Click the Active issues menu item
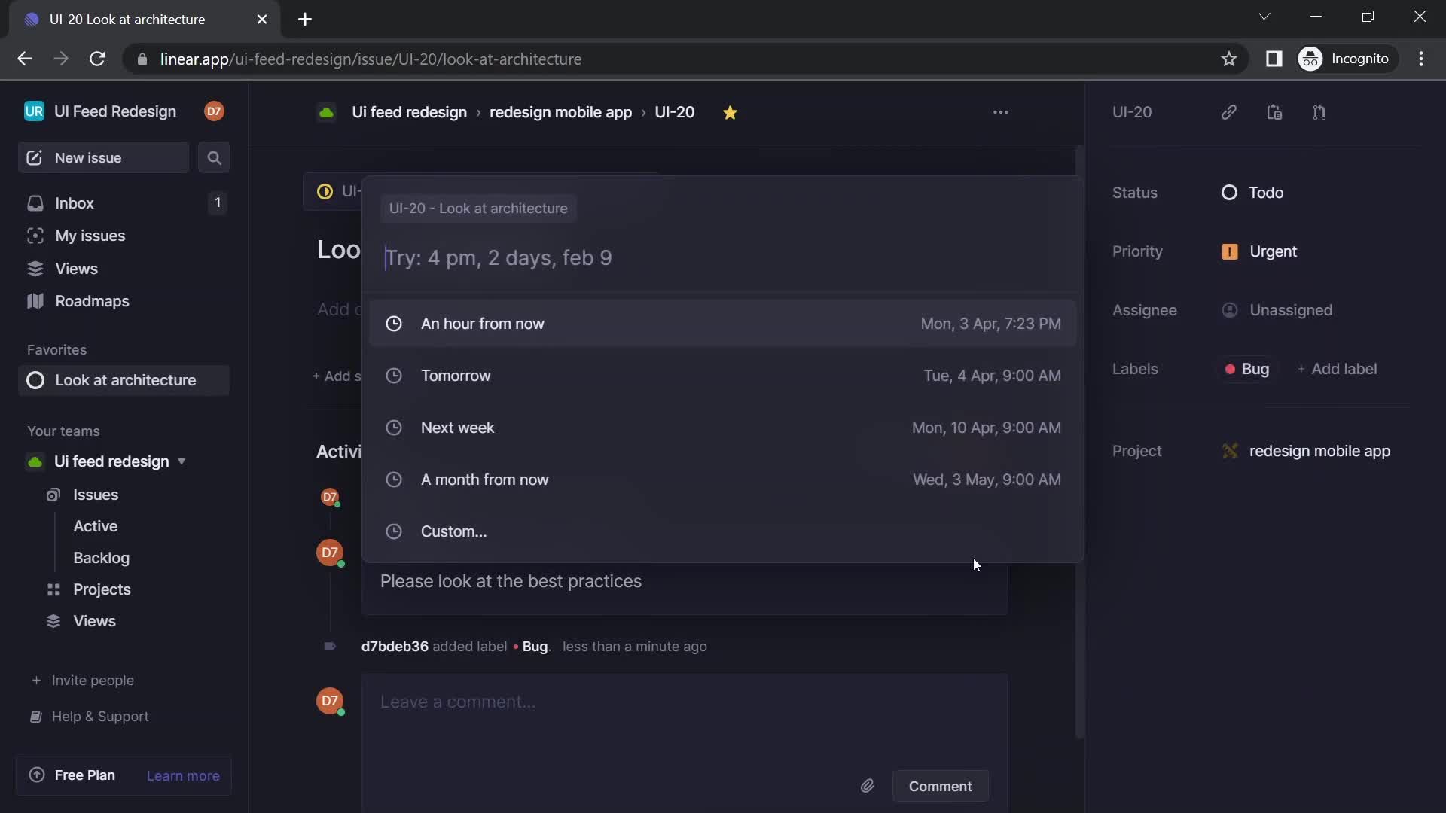The height and width of the screenshot is (813, 1446). 96,526
